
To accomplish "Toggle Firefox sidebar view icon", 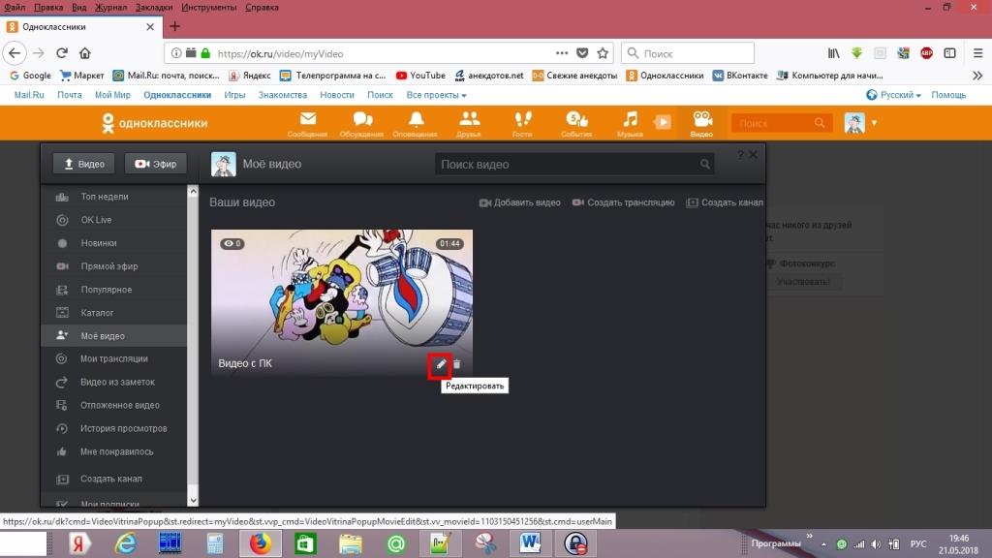I will point(949,53).
